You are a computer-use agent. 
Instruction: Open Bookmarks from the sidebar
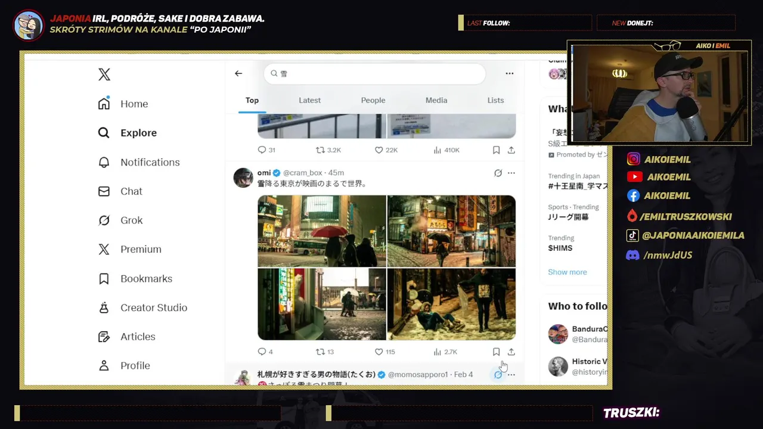pos(135,278)
